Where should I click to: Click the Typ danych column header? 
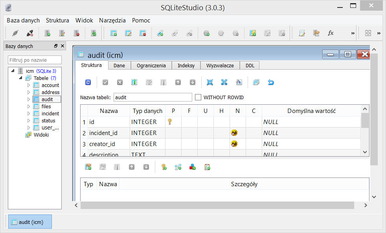pyautogui.click(x=147, y=111)
